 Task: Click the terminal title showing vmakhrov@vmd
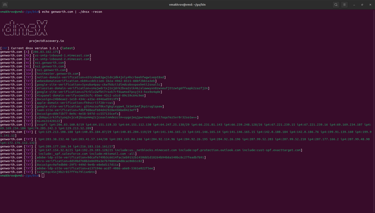tap(187, 4)
